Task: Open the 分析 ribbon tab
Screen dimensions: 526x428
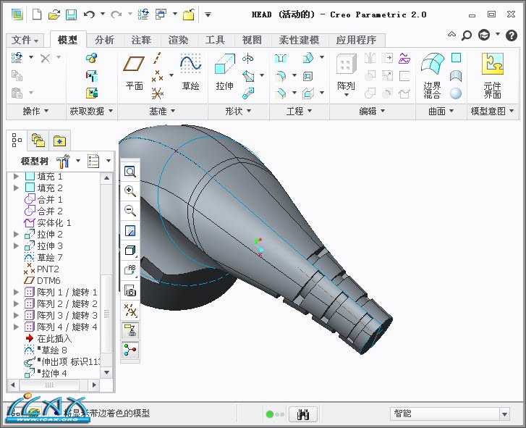Action: coord(104,40)
